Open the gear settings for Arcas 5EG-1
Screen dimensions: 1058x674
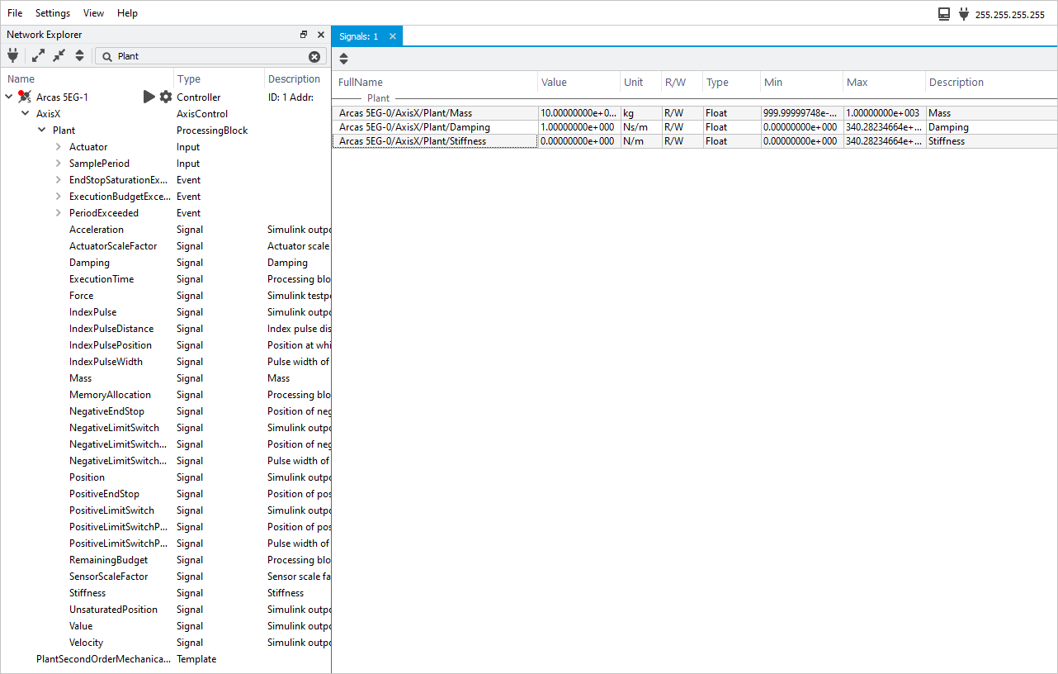coord(166,97)
